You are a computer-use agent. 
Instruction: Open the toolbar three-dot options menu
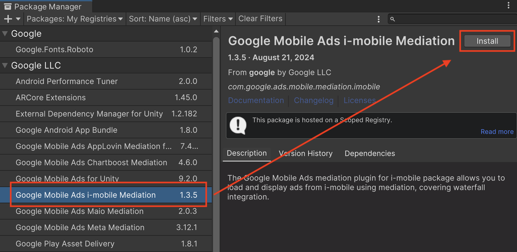(x=378, y=19)
